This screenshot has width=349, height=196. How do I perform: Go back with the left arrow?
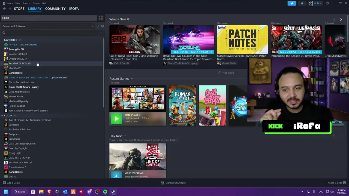pyautogui.click(x=4, y=9)
